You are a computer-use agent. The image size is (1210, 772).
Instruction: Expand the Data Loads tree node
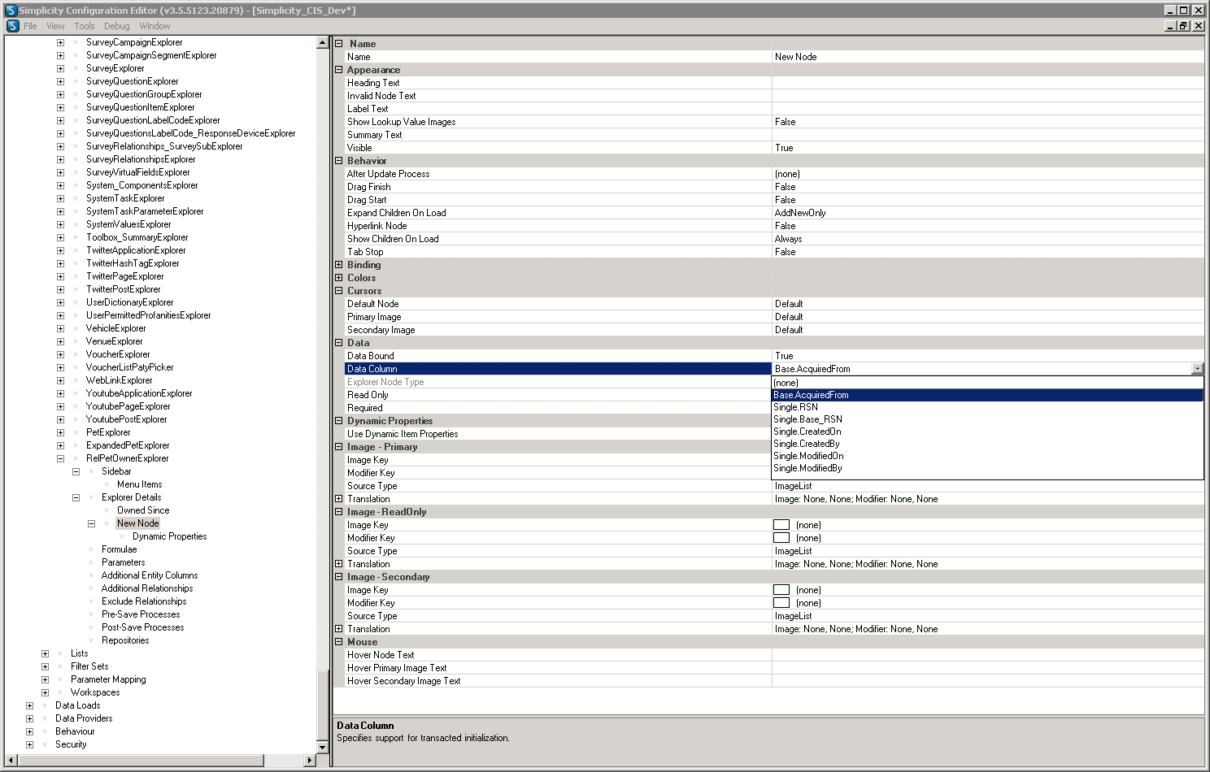29,705
